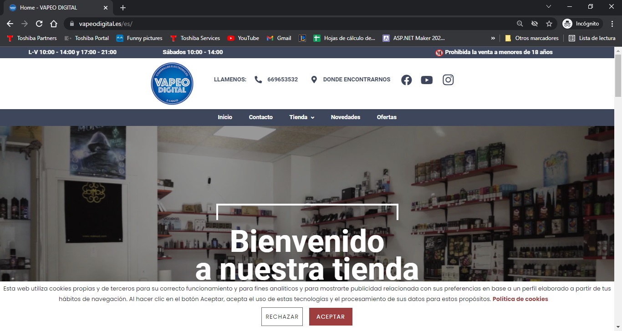
Task: Open the Política de cookies link
Action: click(x=520, y=299)
